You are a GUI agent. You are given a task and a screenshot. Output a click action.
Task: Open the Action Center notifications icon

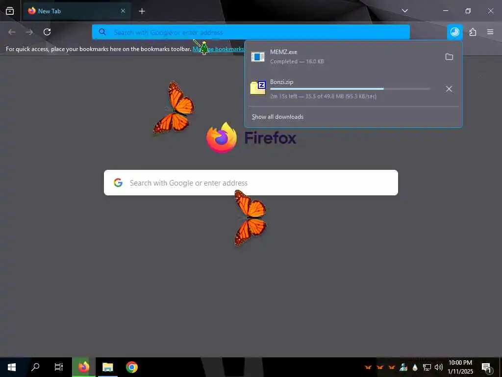point(486,367)
